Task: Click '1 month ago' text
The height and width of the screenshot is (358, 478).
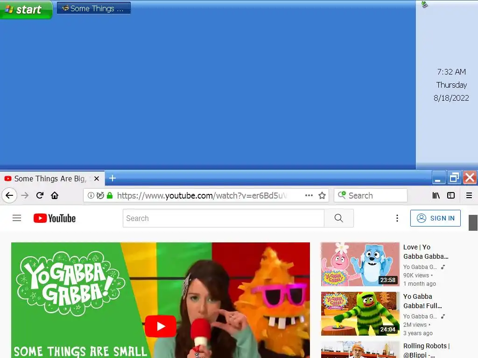Action: [420, 284]
